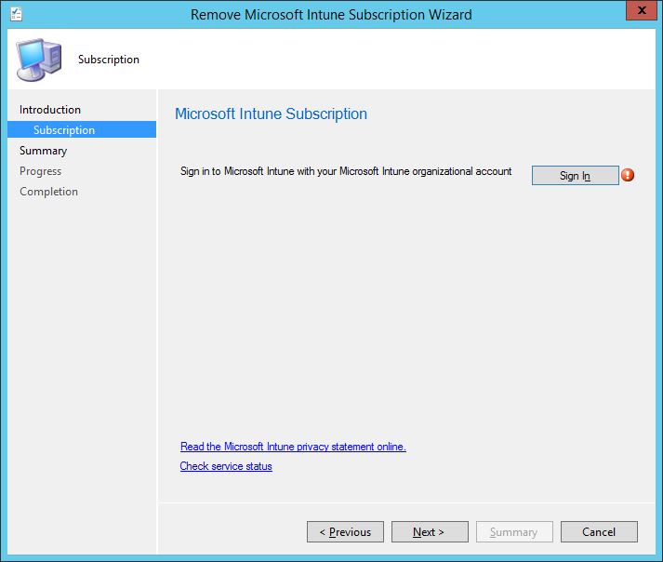Continue with the Next button

pos(430,531)
